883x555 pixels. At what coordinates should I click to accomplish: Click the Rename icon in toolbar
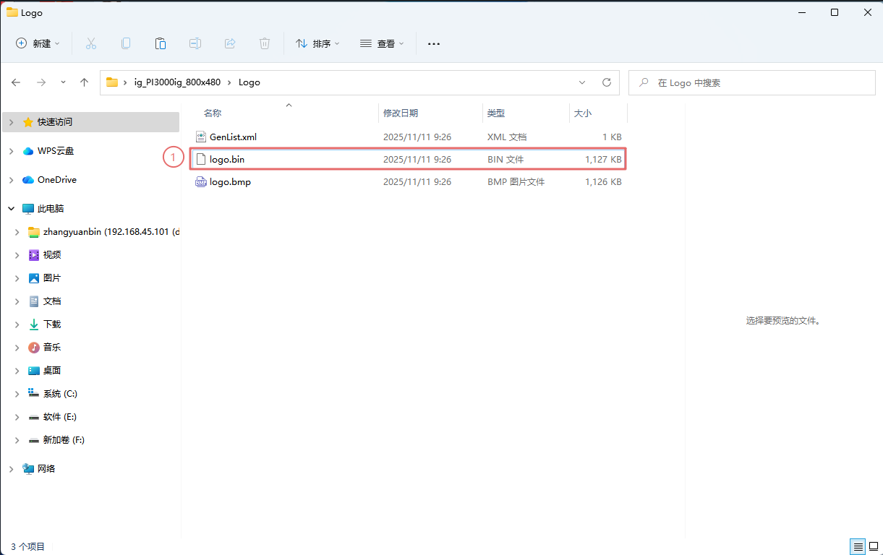pyautogui.click(x=195, y=43)
